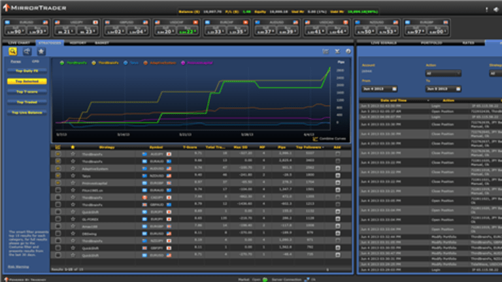Open the strategy search magnifier tool
The image size is (502, 282).
[12, 51]
